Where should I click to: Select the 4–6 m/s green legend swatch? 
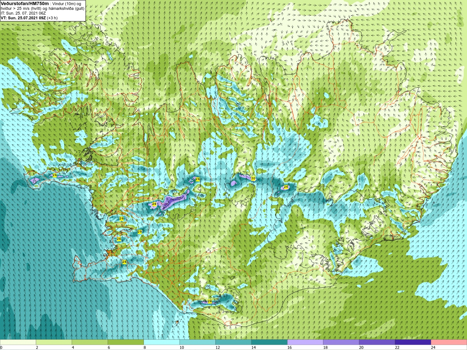(90, 342)
